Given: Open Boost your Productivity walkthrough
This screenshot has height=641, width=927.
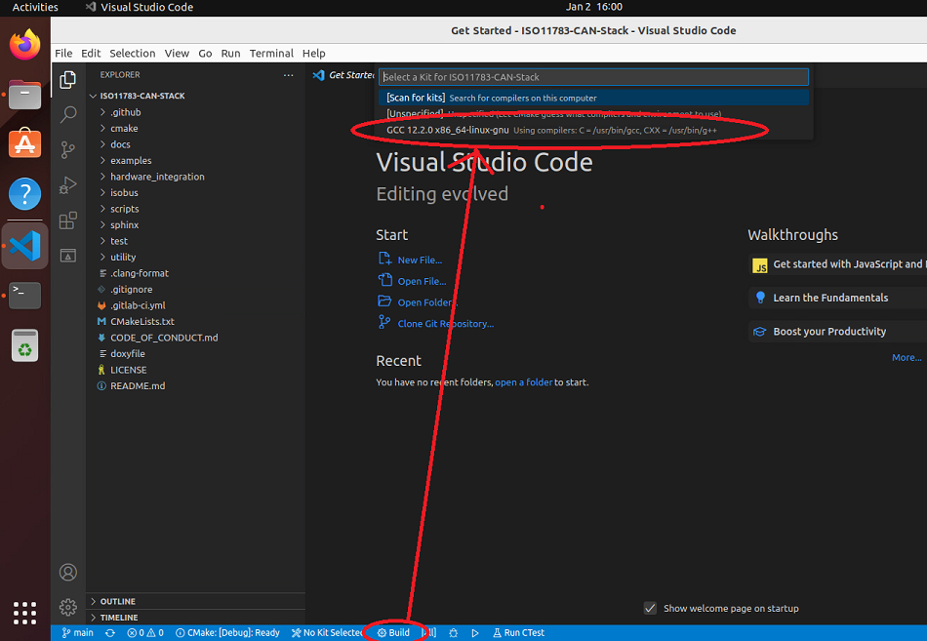Looking at the screenshot, I should pos(838,332).
